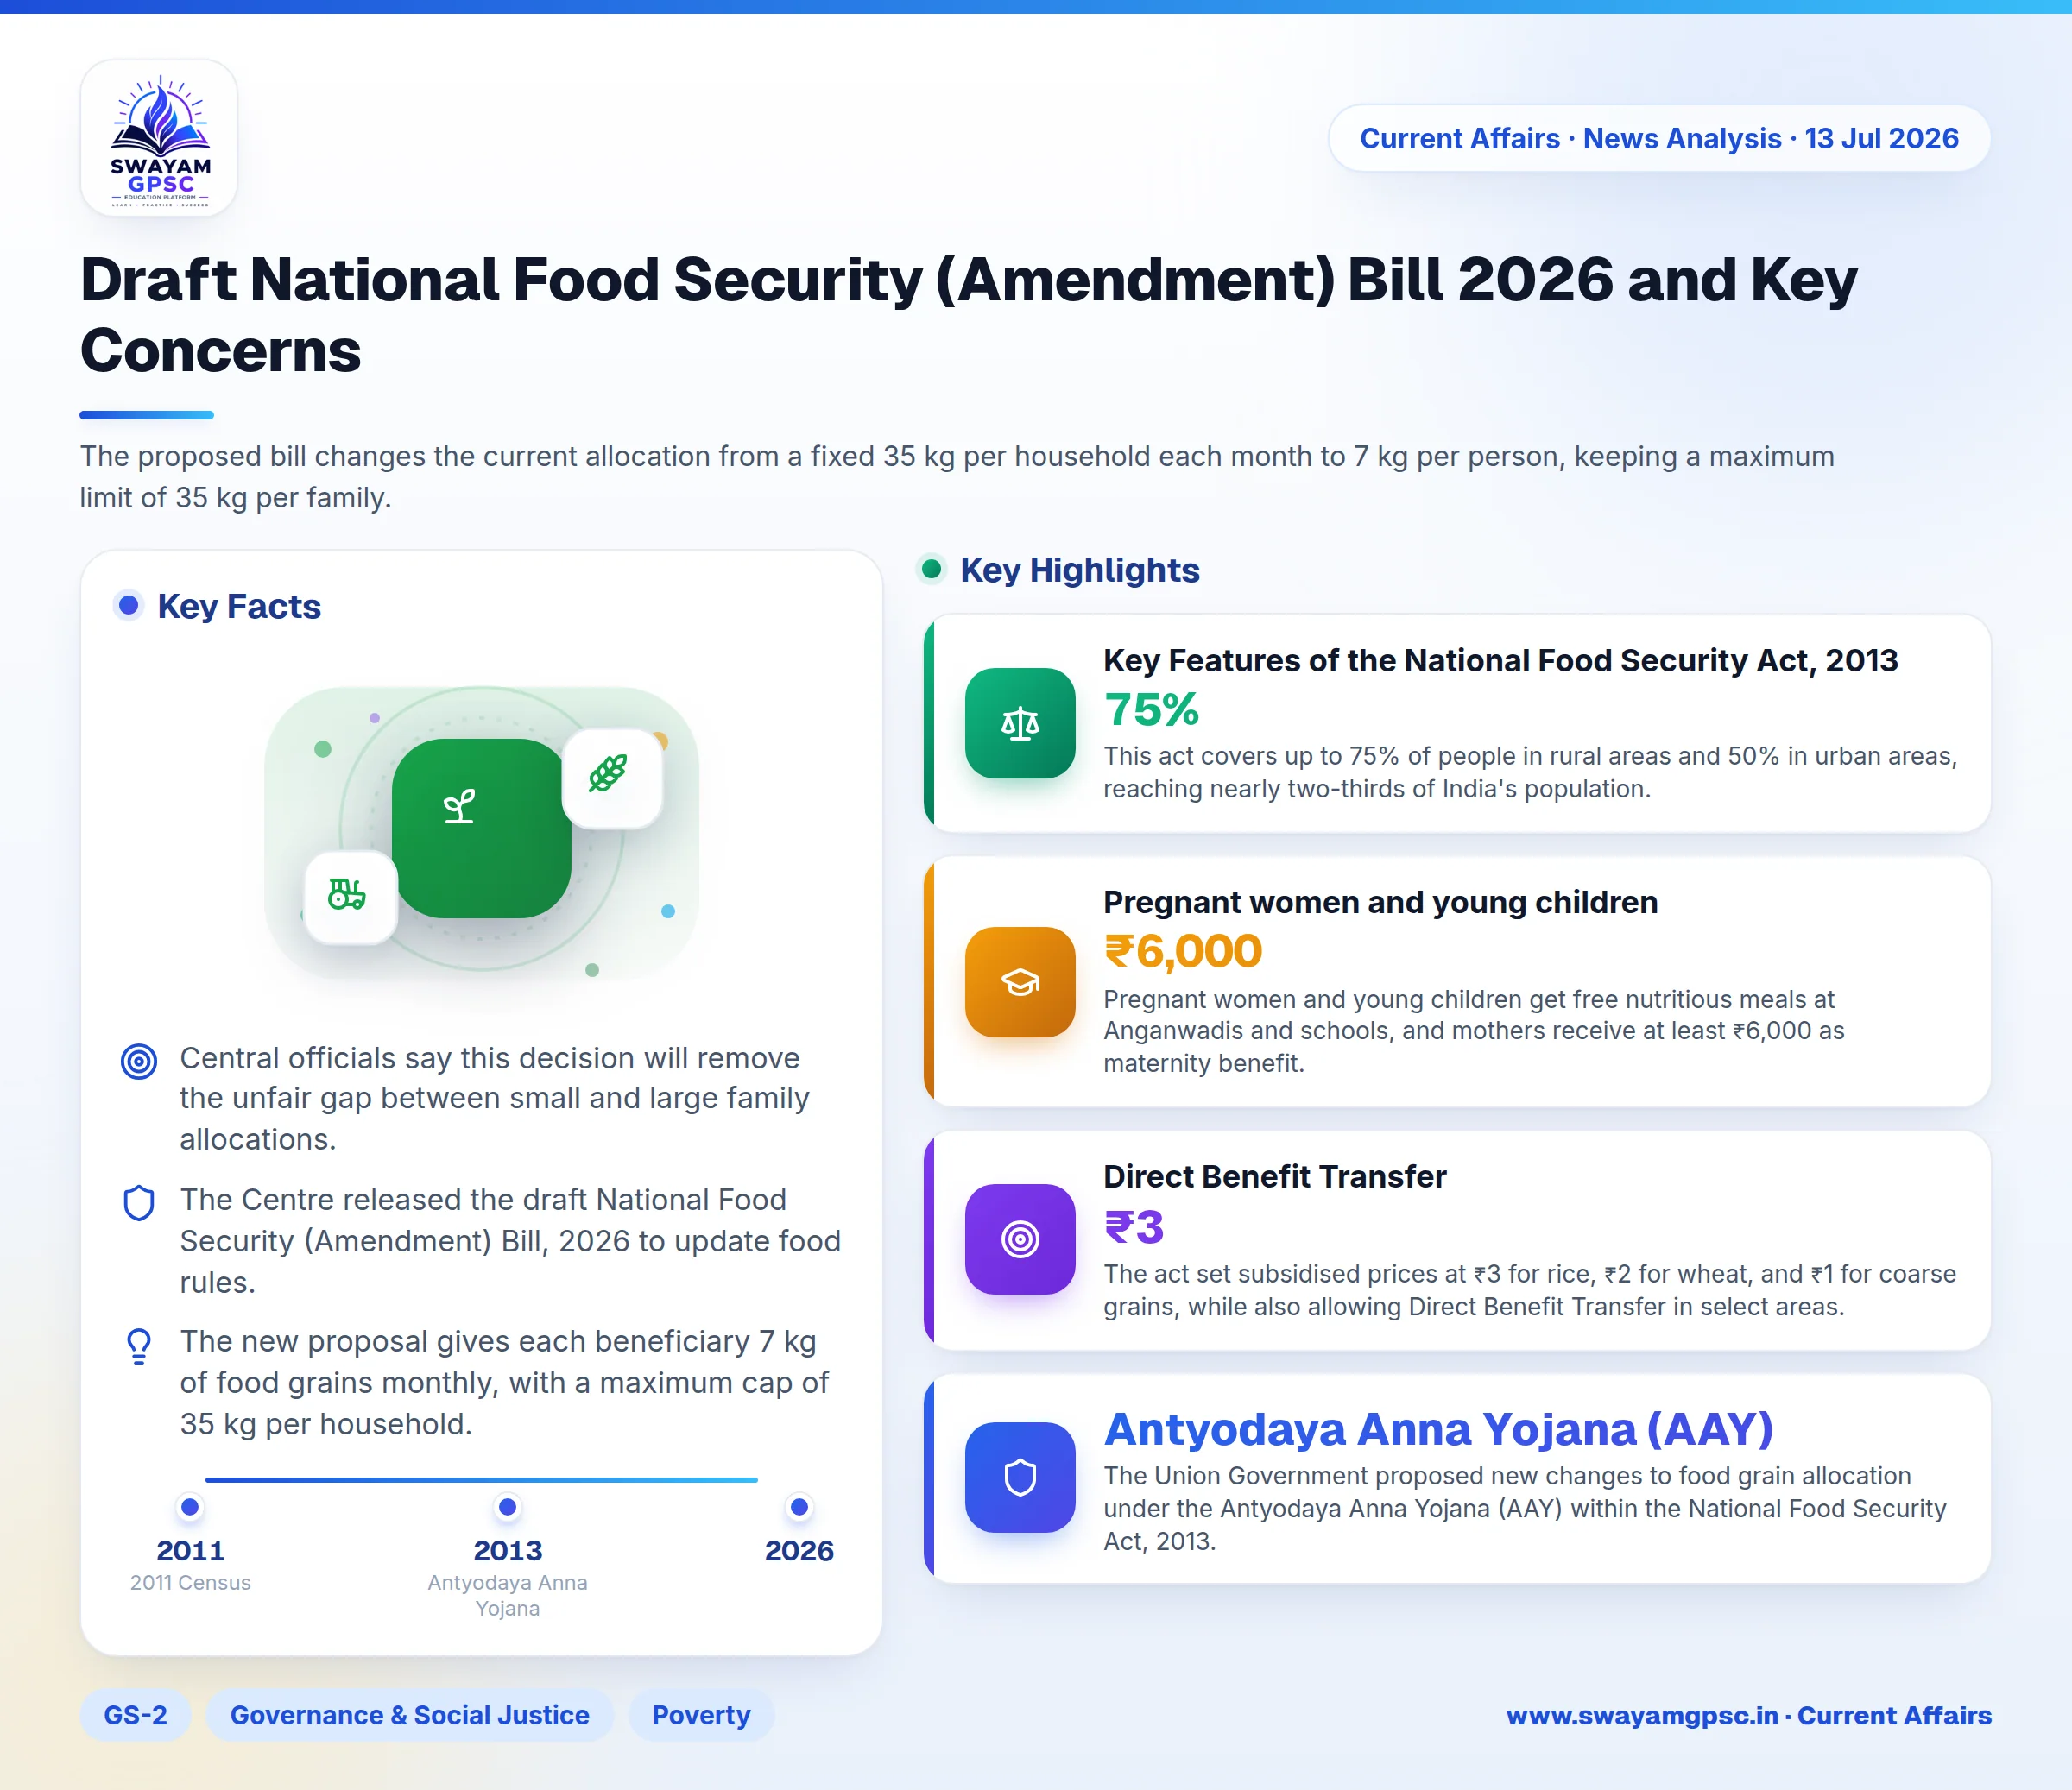The image size is (2072, 1790).
Task: Click the Governance & Social Justice tag
Action: point(410,1715)
